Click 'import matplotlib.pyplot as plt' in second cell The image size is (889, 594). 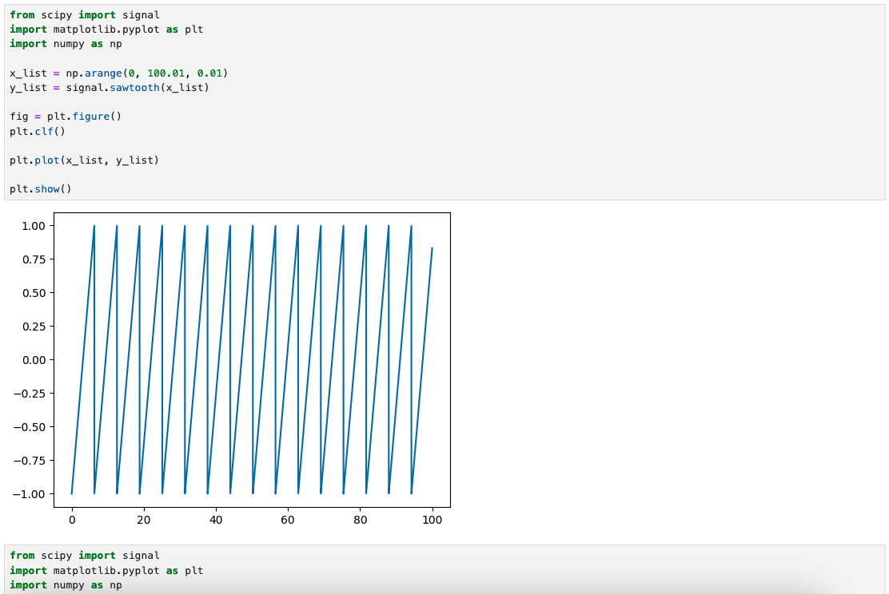click(x=106, y=570)
